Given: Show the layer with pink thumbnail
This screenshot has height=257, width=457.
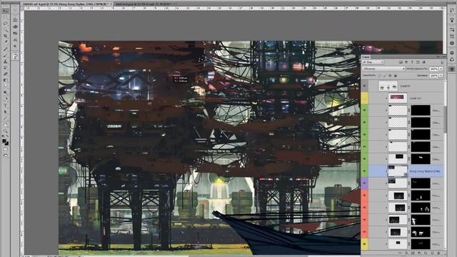Looking at the screenshot, I should [x=364, y=99].
